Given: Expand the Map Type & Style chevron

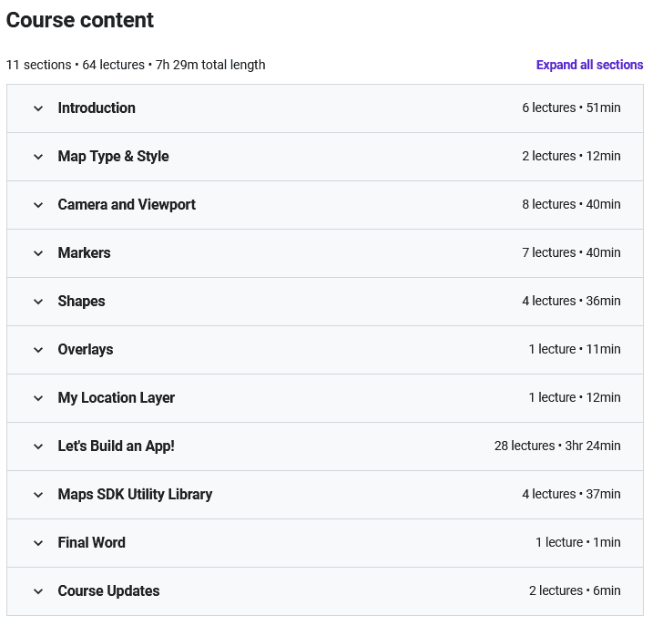Looking at the screenshot, I should (x=38, y=157).
